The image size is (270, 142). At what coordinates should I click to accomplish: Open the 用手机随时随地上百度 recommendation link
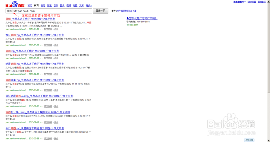coord(127,11)
